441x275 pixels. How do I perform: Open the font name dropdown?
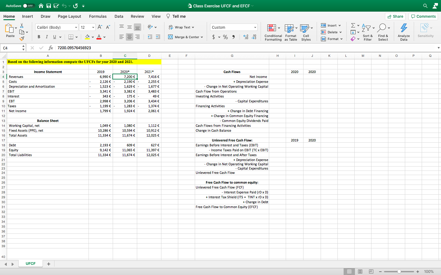tap(76, 28)
